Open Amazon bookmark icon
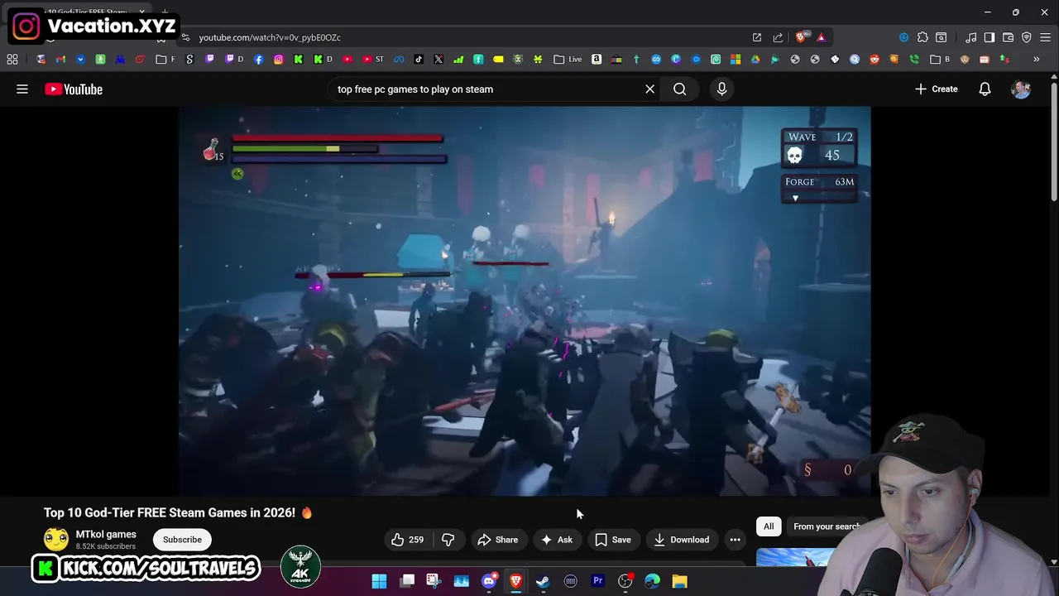 597,60
